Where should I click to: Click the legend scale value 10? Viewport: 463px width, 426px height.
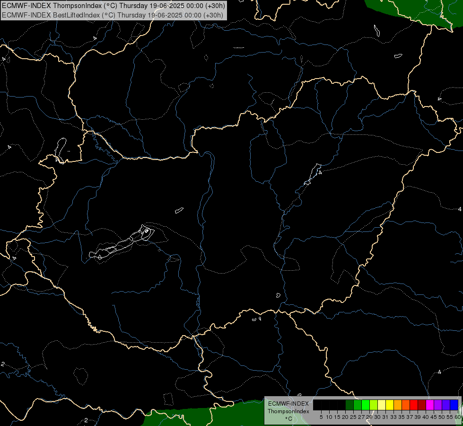[329, 417]
